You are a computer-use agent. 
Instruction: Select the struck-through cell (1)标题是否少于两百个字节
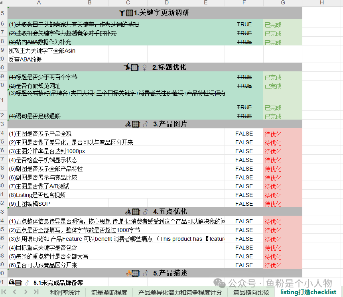(x=116, y=77)
